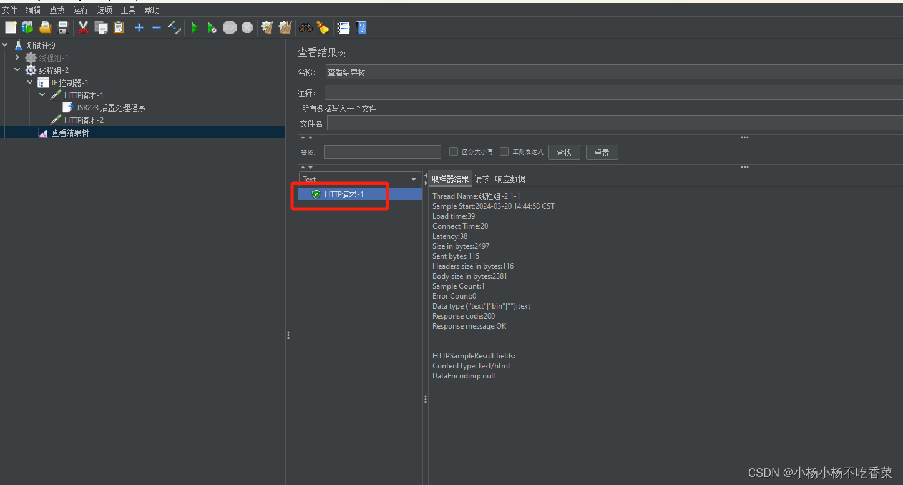Switch to the 取样器结果 tab
This screenshot has height=485, width=903.
tap(450, 179)
